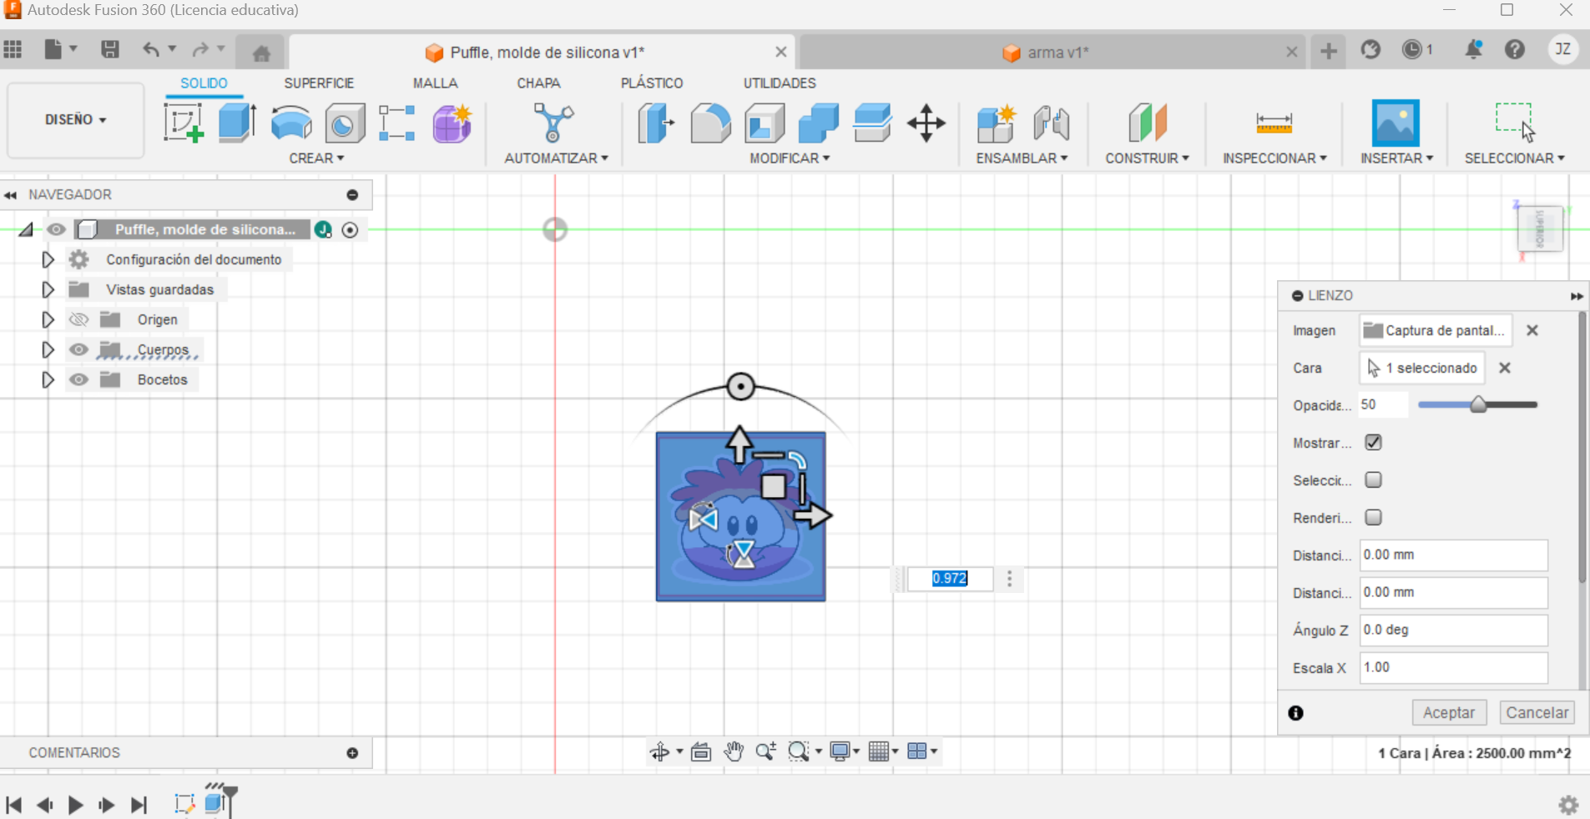Clear the Cara selection with X

point(1505,368)
